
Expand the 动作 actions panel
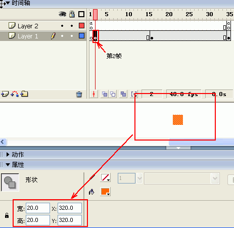pos(8,155)
